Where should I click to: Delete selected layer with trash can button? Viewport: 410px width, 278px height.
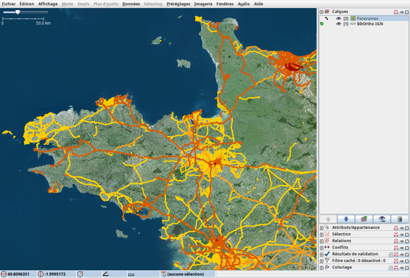click(x=399, y=219)
